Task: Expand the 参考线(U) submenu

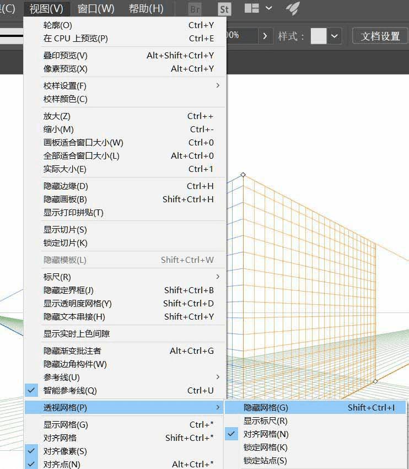Action: pyautogui.click(x=125, y=377)
